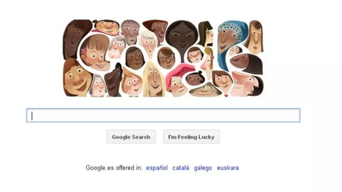Image resolution: width=342 pixels, height=192 pixels.
Task: Click the girl with pink flower in hair
Action: (x=95, y=53)
